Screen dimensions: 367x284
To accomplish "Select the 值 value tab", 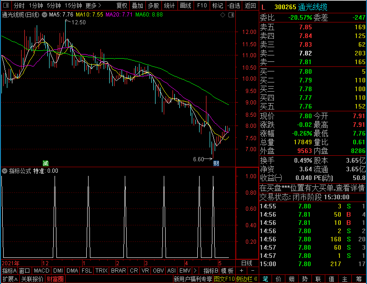I will pyautogui.click(x=331, y=279).
